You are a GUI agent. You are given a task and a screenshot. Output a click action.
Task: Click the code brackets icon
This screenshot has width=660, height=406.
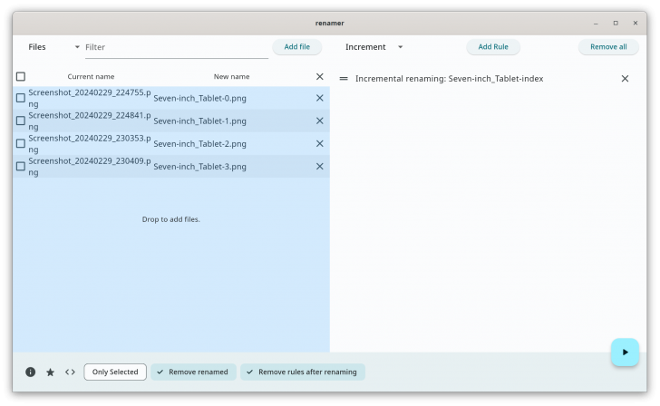(70, 372)
